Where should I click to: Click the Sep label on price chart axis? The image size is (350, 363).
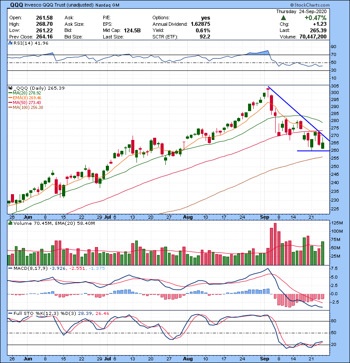[265, 217]
